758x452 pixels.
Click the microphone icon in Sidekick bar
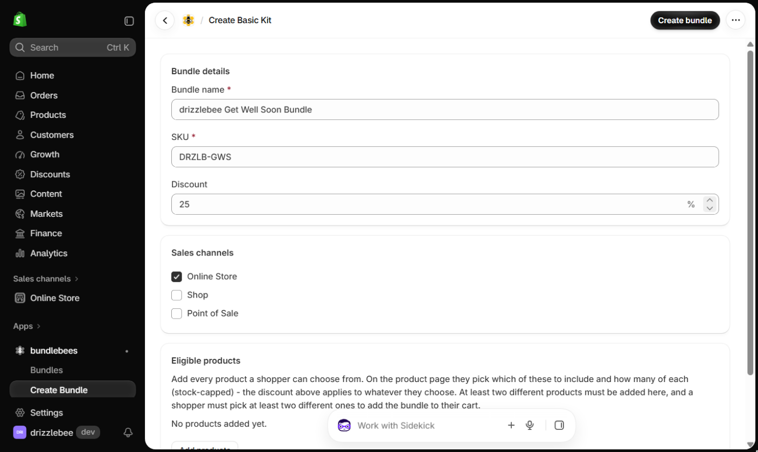(530, 426)
